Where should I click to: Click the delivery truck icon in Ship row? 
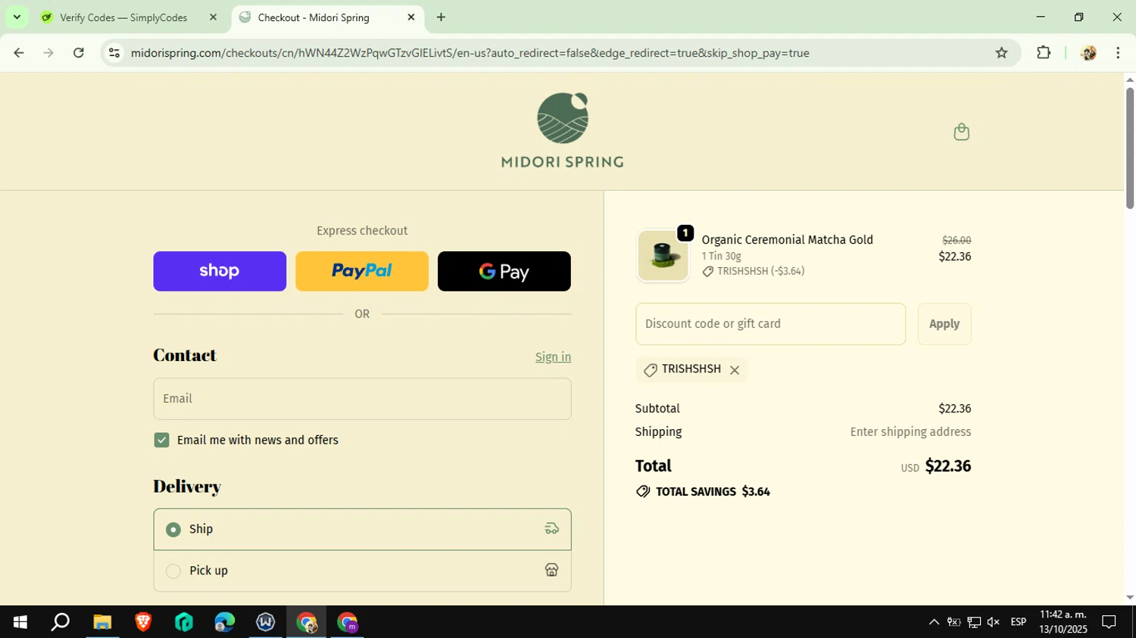pos(551,529)
